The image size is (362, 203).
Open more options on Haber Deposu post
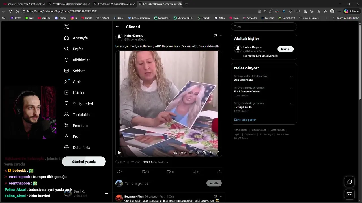tap(220, 36)
